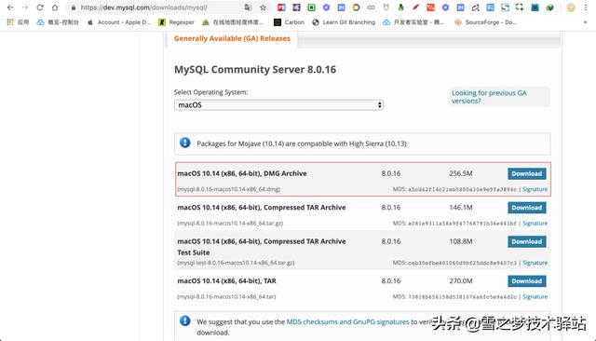Open the Chrome profile avatar
The image size is (596, 341).
point(571,7)
